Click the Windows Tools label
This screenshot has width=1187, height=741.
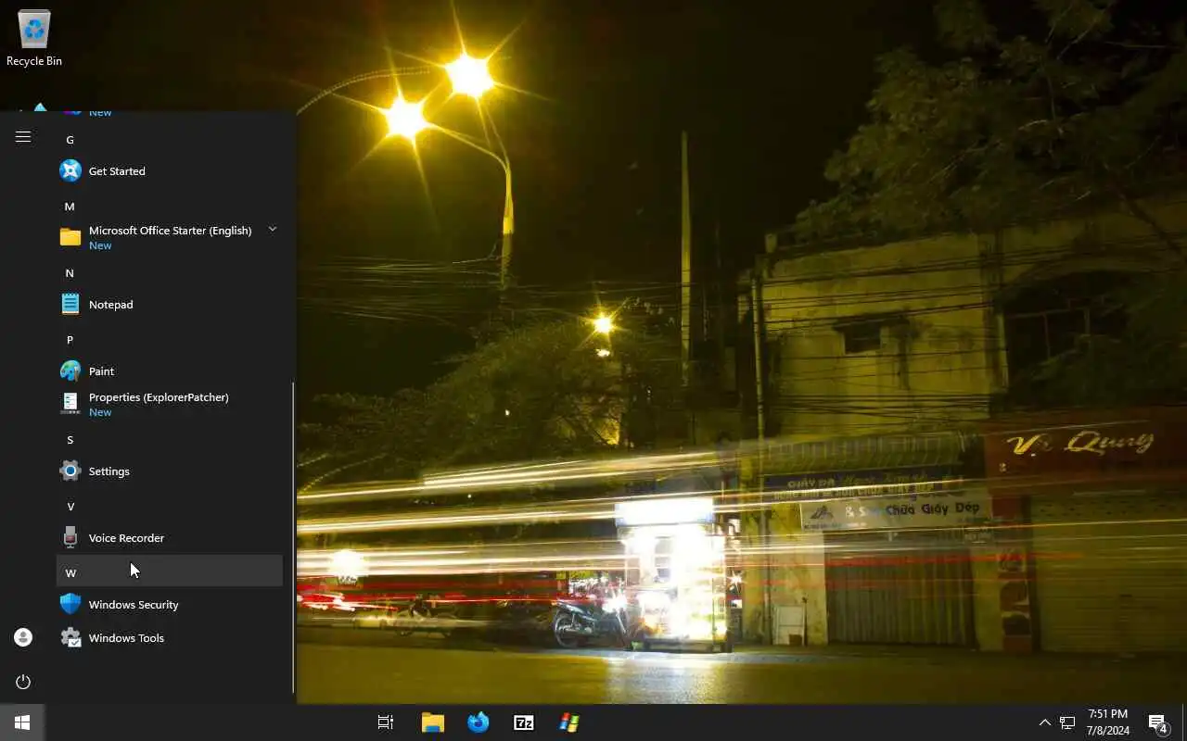coord(126,638)
